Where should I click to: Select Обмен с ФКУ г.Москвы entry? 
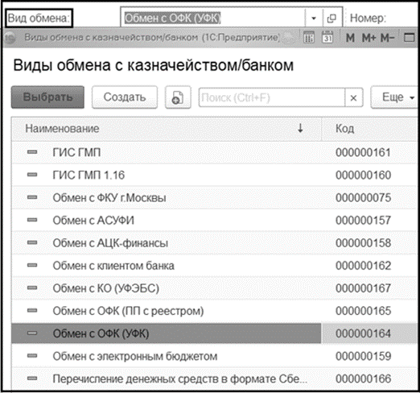tap(214, 198)
